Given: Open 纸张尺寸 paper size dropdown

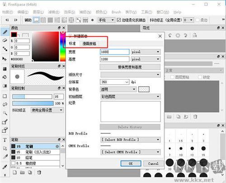Looking at the screenshot, I should [x=130, y=75].
